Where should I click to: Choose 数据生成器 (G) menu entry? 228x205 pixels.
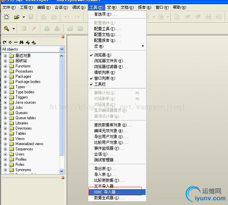pos(117,198)
